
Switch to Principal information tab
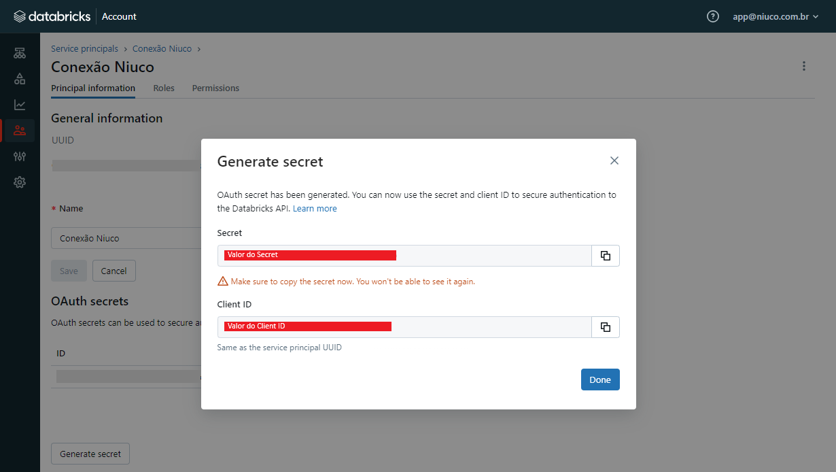(x=93, y=88)
